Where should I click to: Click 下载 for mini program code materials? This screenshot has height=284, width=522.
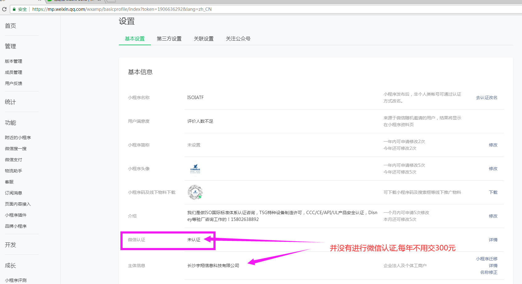point(493,192)
